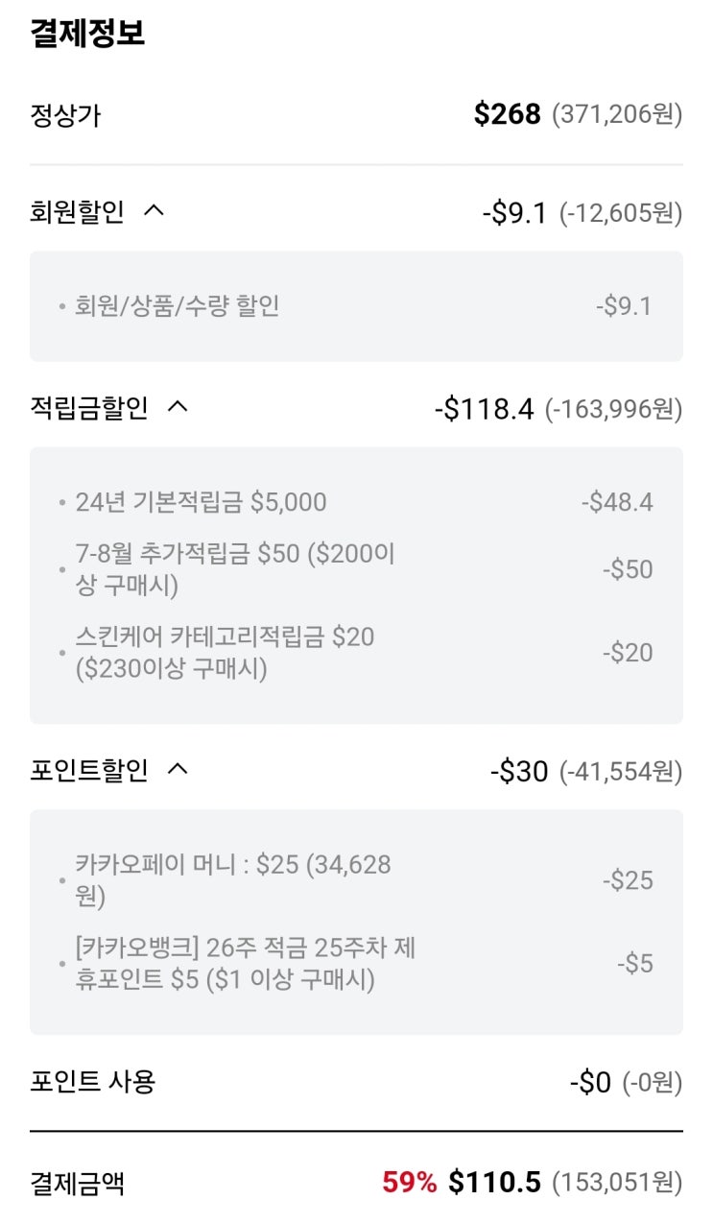
Task: Select the 회원/상품/수량 할인 item
Action: [x=177, y=306]
